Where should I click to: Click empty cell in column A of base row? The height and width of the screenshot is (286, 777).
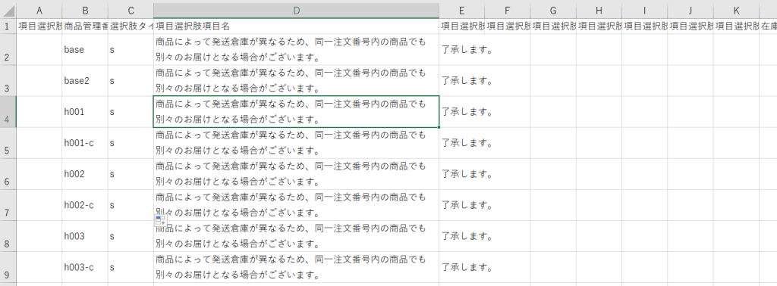39,49
